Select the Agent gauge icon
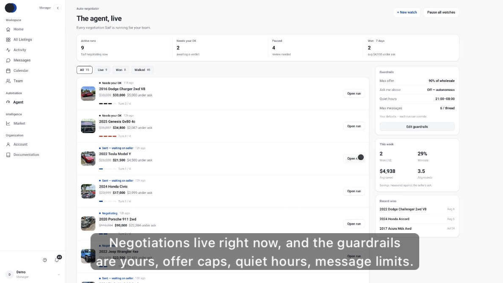The image size is (503, 283). click(8, 102)
